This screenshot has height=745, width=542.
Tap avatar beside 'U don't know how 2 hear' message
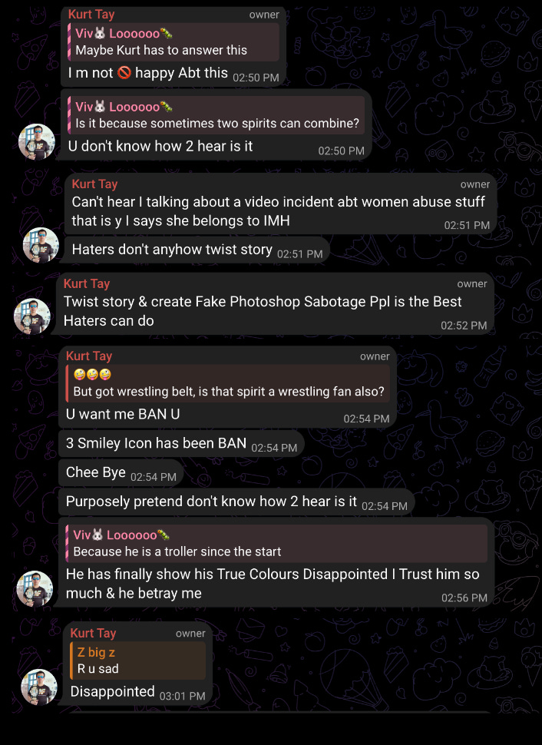pyautogui.click(x=37, y=141)
